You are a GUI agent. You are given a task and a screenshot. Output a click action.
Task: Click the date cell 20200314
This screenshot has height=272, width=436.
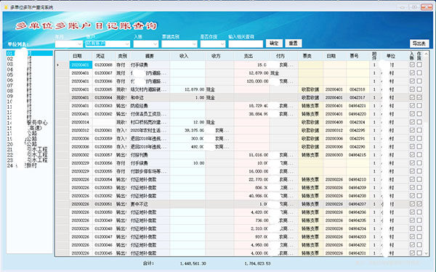click(x=81, y=122)
